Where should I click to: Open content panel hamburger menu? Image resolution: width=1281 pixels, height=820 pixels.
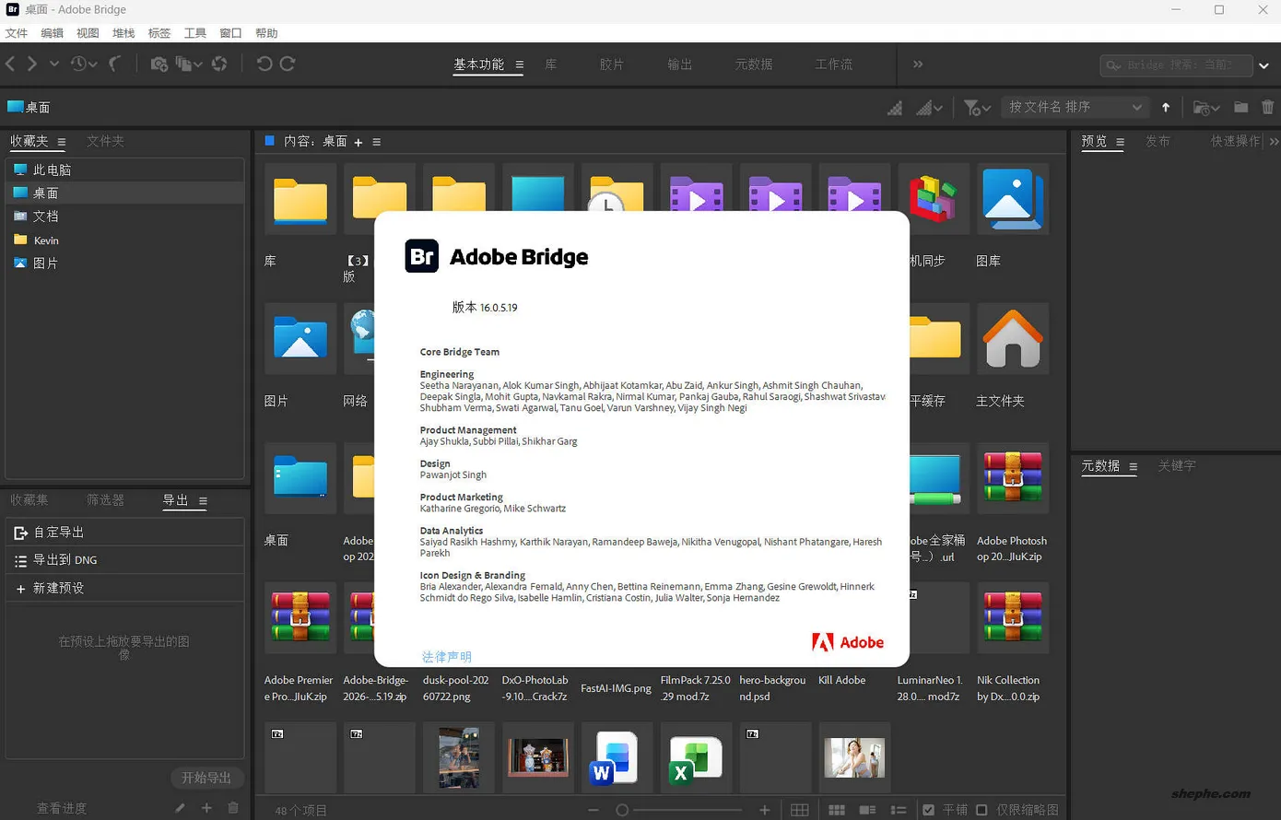(x=376, y=142)
